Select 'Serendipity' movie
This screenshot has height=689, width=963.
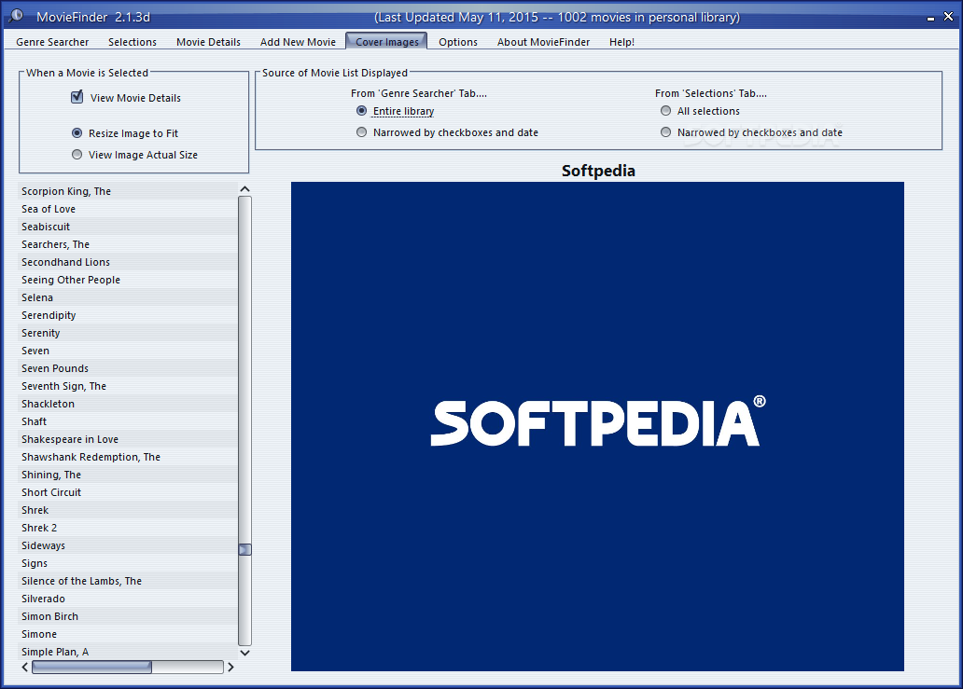pyautogui.click(x=128, y=315)
